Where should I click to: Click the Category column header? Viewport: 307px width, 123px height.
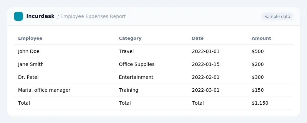point(130,38)
